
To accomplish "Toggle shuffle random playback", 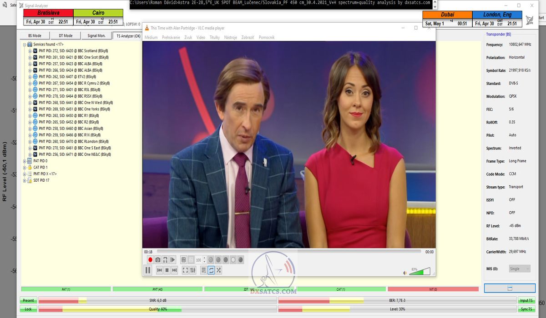I will (x=219, y=270).
